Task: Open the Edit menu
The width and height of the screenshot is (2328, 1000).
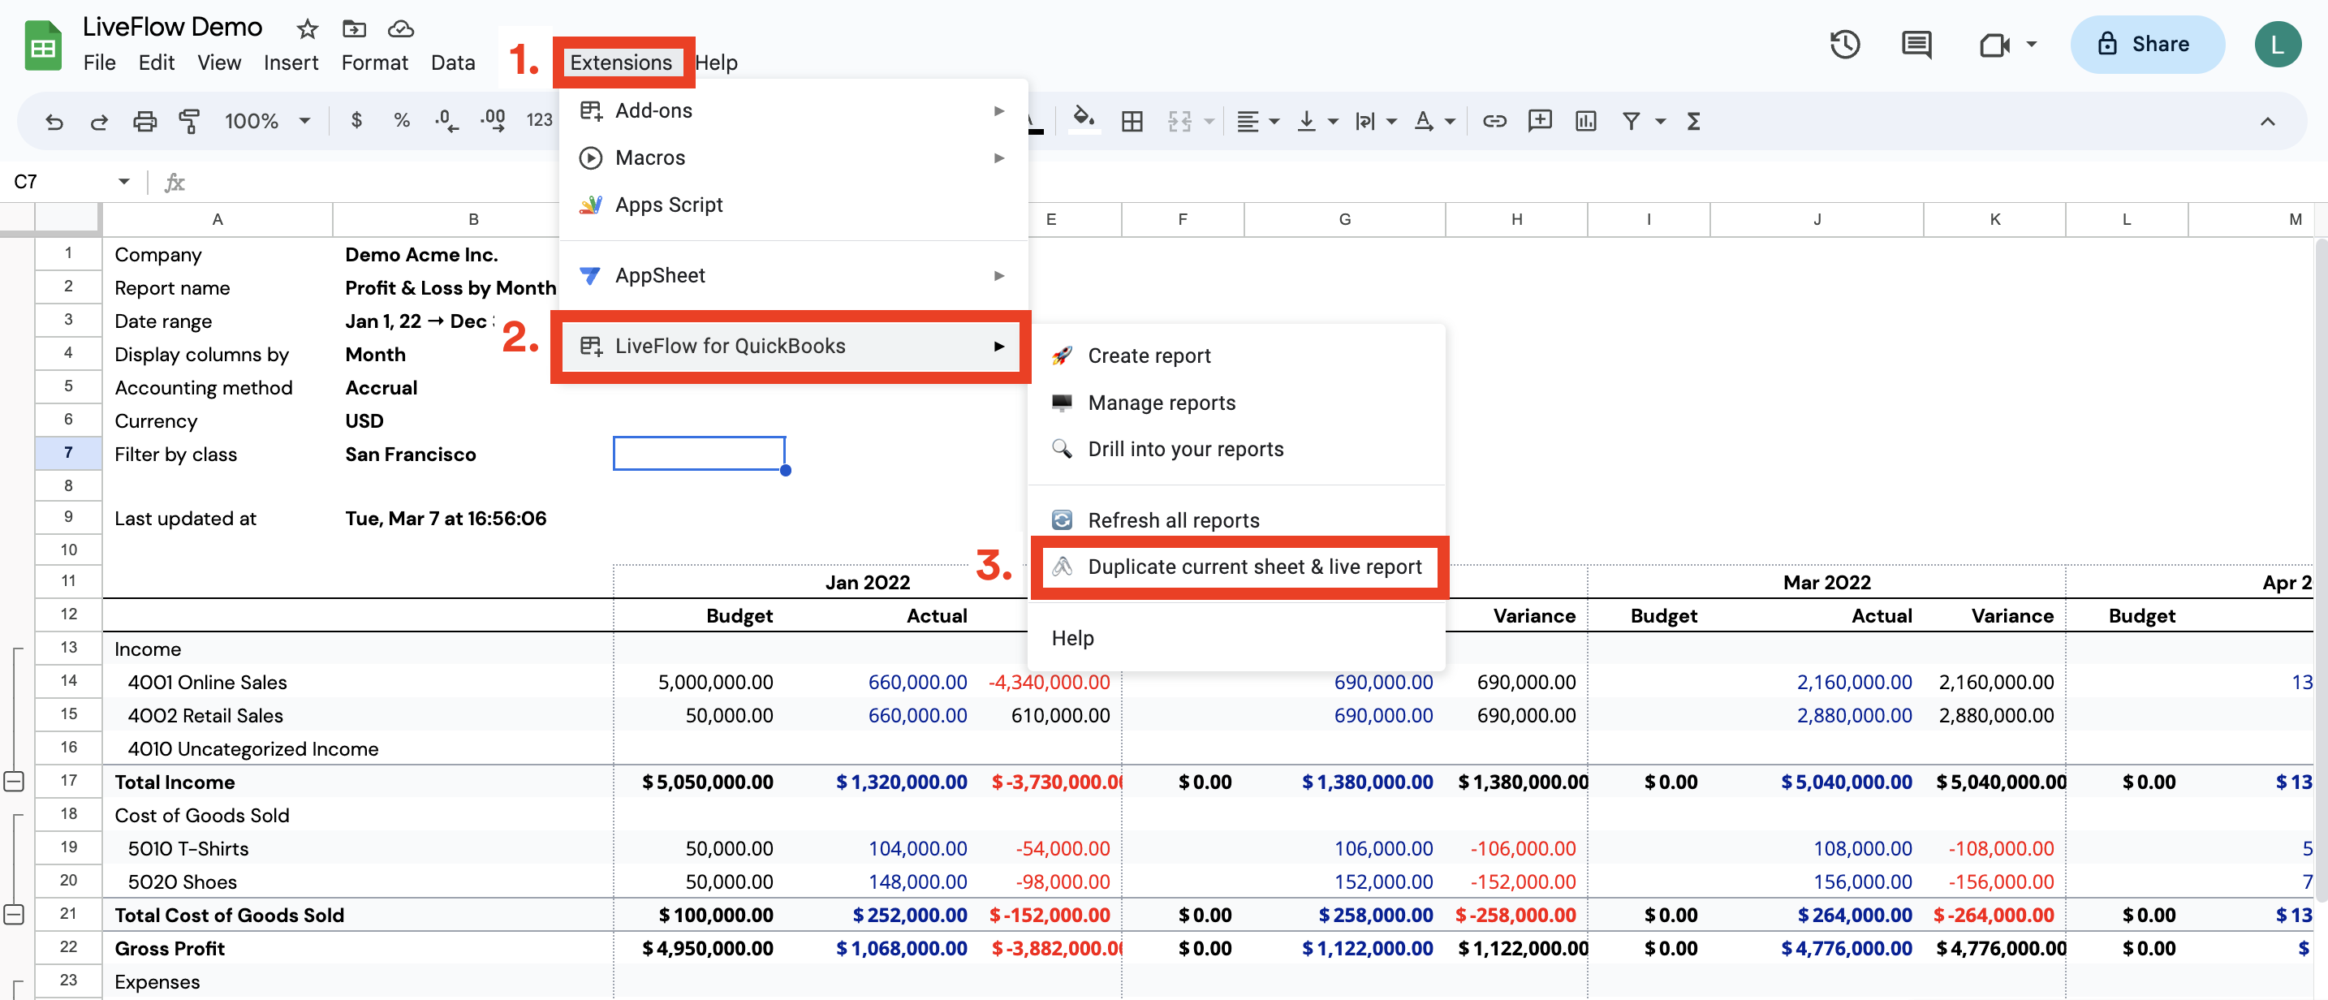Action: (157, 62)
